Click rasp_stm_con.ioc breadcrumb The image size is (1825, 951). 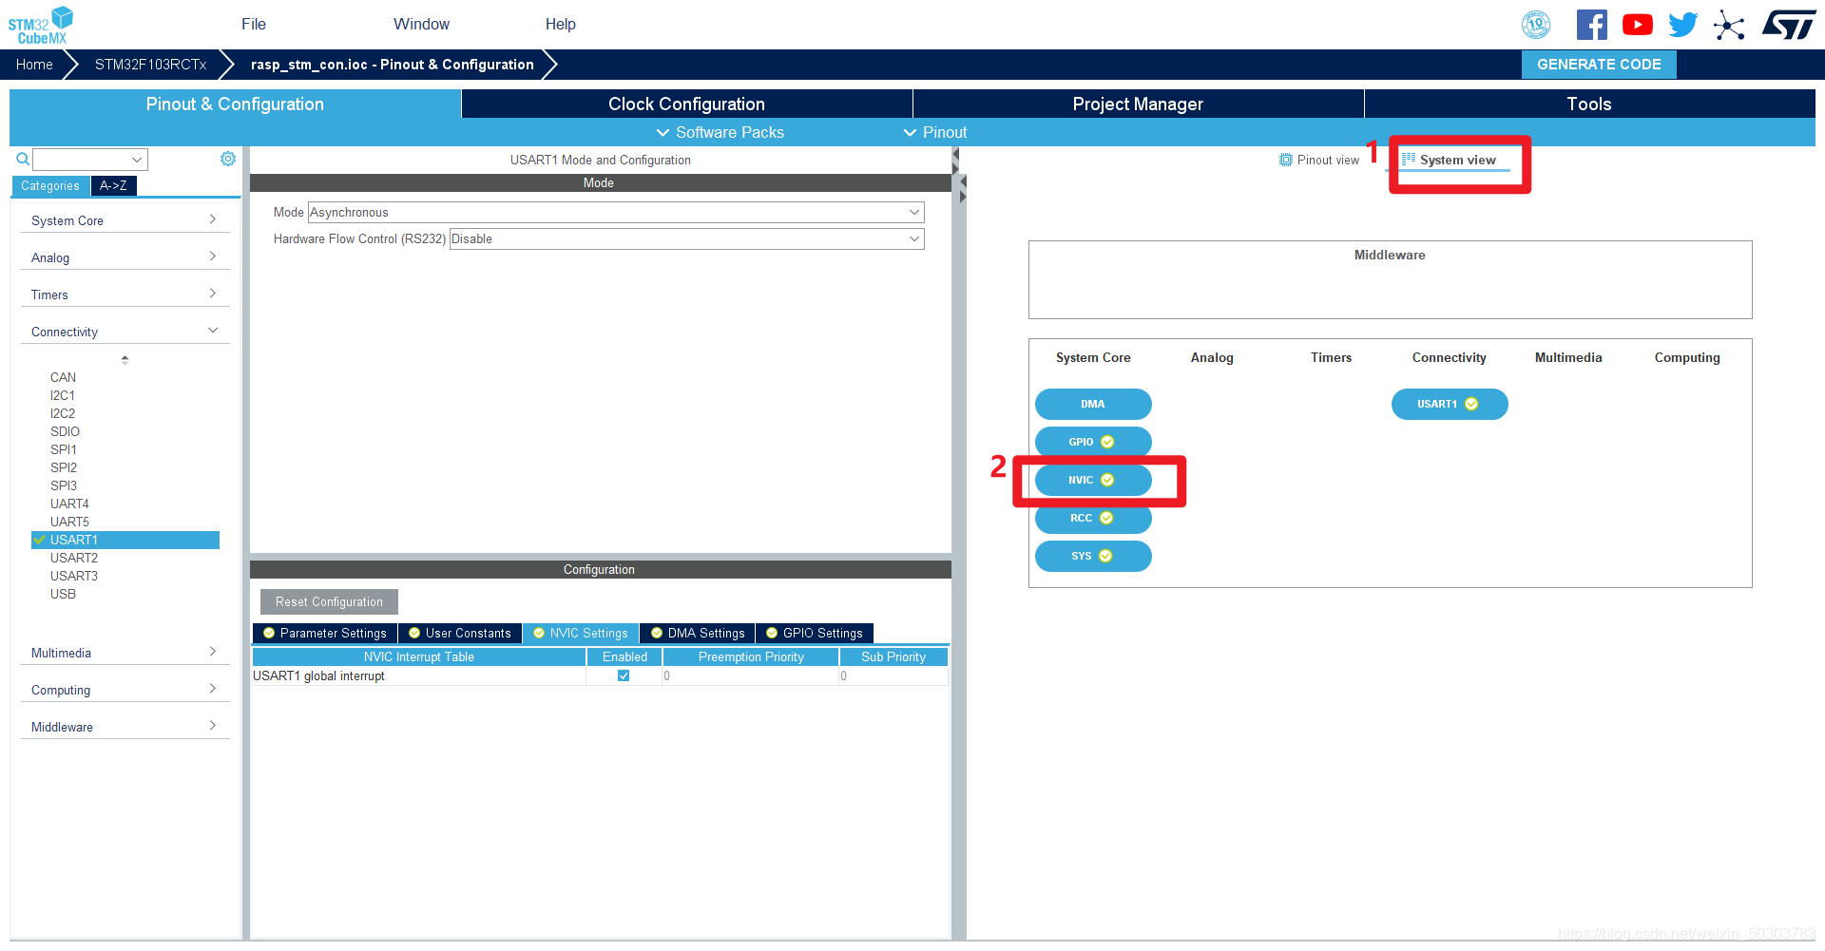point(392,65)
